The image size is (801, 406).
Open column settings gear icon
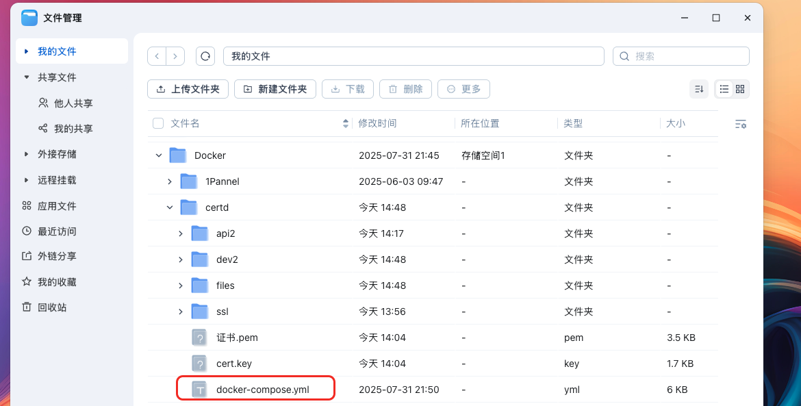click(740, 124)
